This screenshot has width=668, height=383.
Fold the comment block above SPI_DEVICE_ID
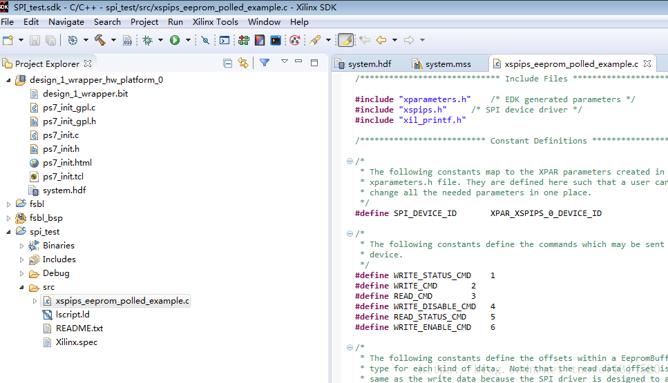coord(350,161)
